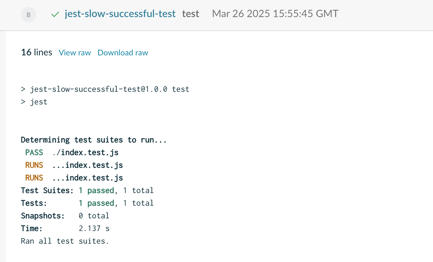The image size is (433, 262).
Task: Open the jest-slow-successful-test build link
Action: 120,14
